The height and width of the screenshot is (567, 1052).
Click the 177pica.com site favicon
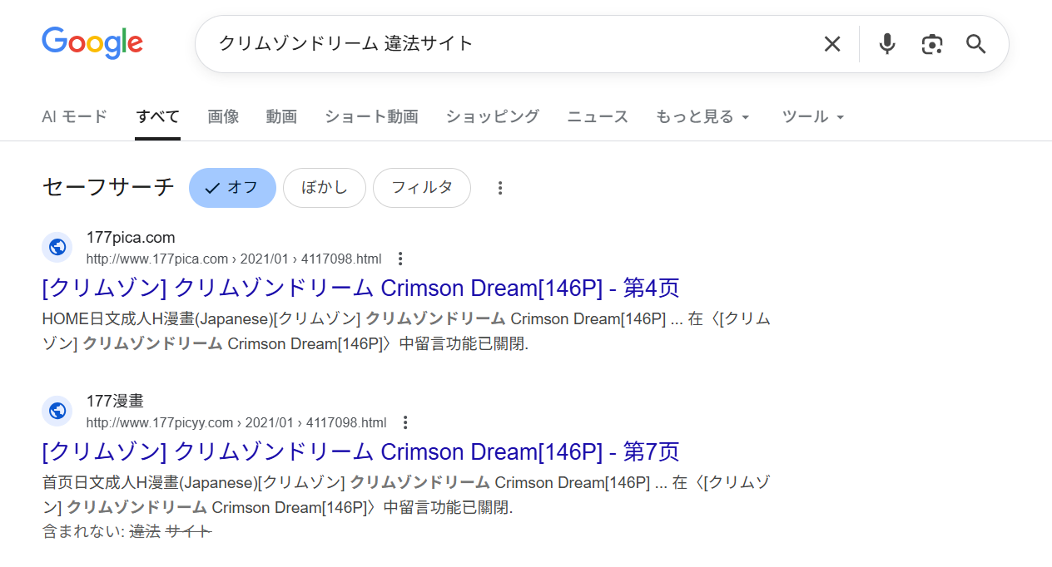click(57, 247)
